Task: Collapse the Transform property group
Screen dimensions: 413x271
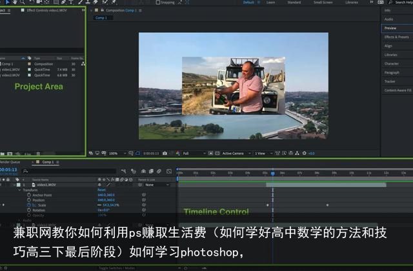Action: tap(19, 190)
